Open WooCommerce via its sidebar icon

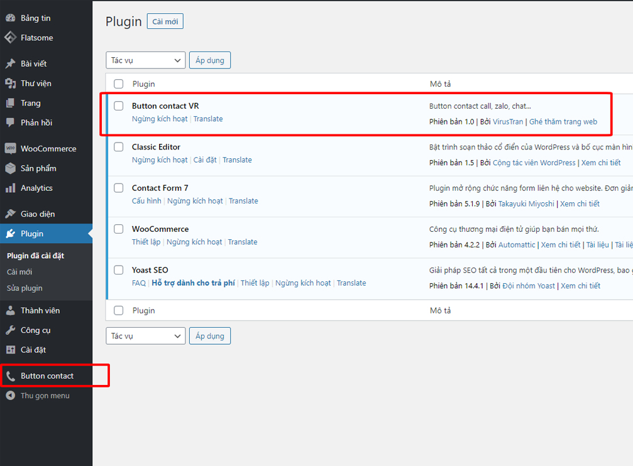tap(10, 149)
